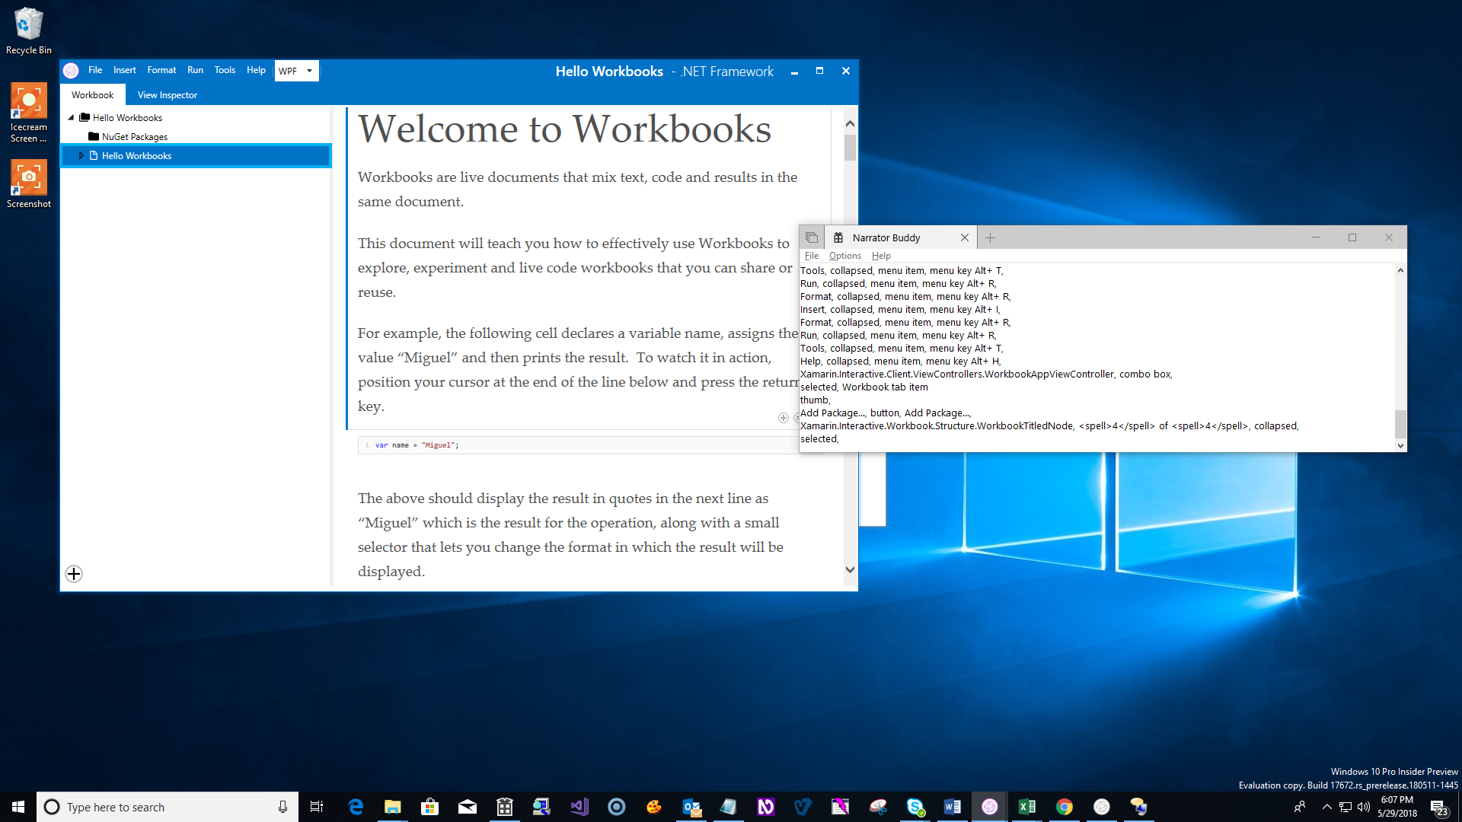The width and height of the screenshot is (1462, 822).
Task: Open Skype from the taskbar
Action: point(915,807)
